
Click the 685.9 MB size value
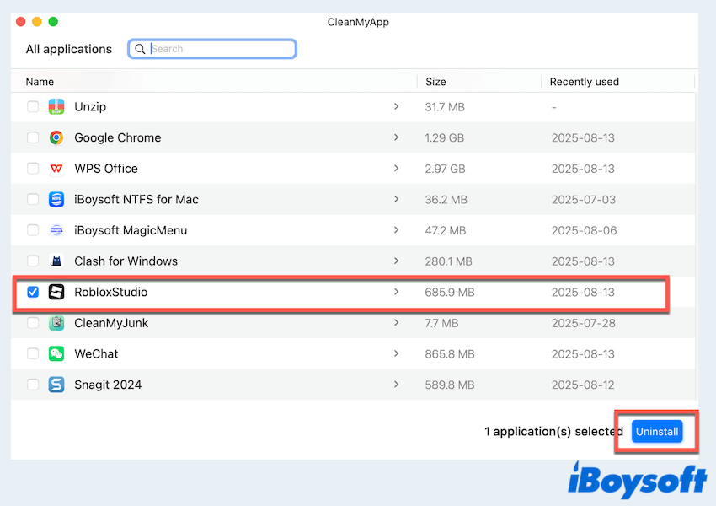click(x=450, y=292)
